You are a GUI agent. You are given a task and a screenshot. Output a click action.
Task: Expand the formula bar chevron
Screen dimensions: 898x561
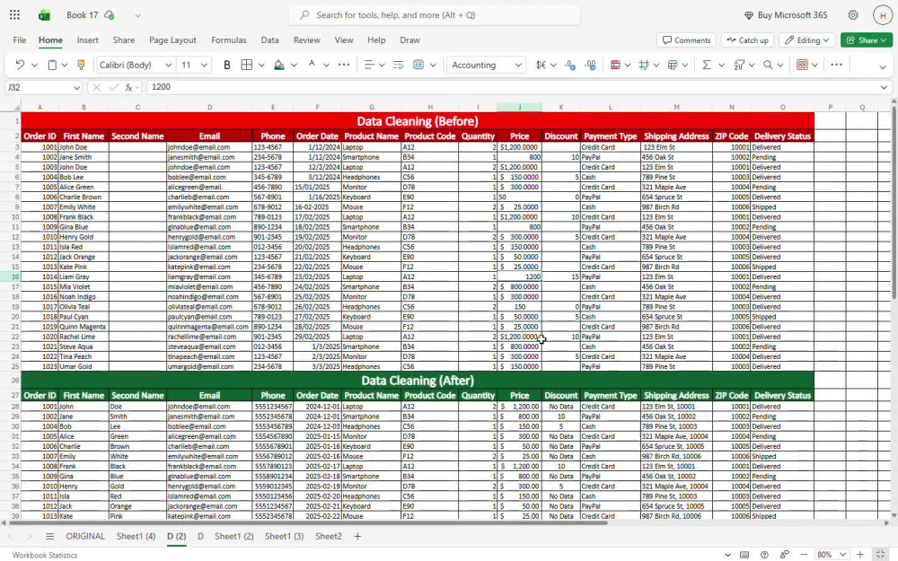(884, 87)
